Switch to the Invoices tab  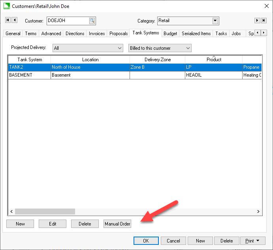[97, 34]
